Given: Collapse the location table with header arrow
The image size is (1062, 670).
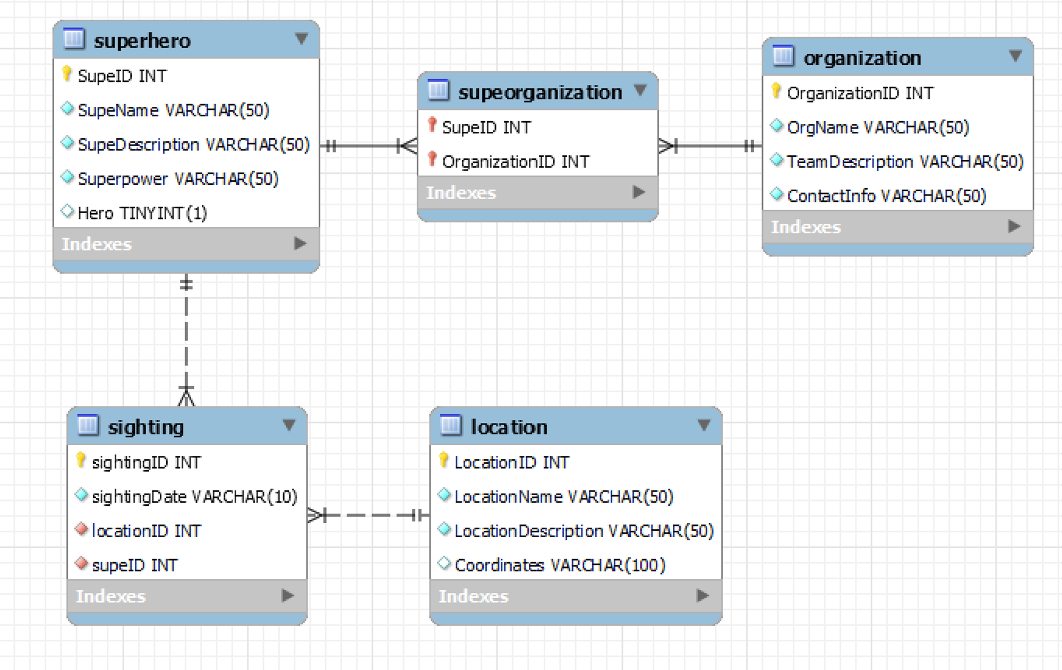Looking at the screenshot, I should point(704,425).
